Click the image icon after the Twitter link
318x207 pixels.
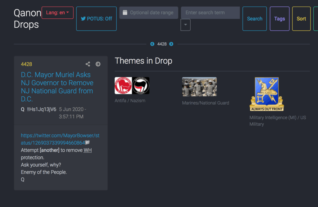(88, 143)
